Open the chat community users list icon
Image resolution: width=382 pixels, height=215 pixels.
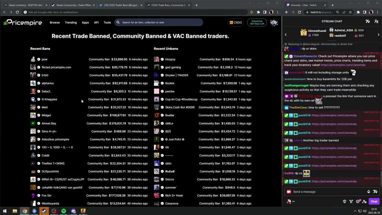tap(376, 21)
